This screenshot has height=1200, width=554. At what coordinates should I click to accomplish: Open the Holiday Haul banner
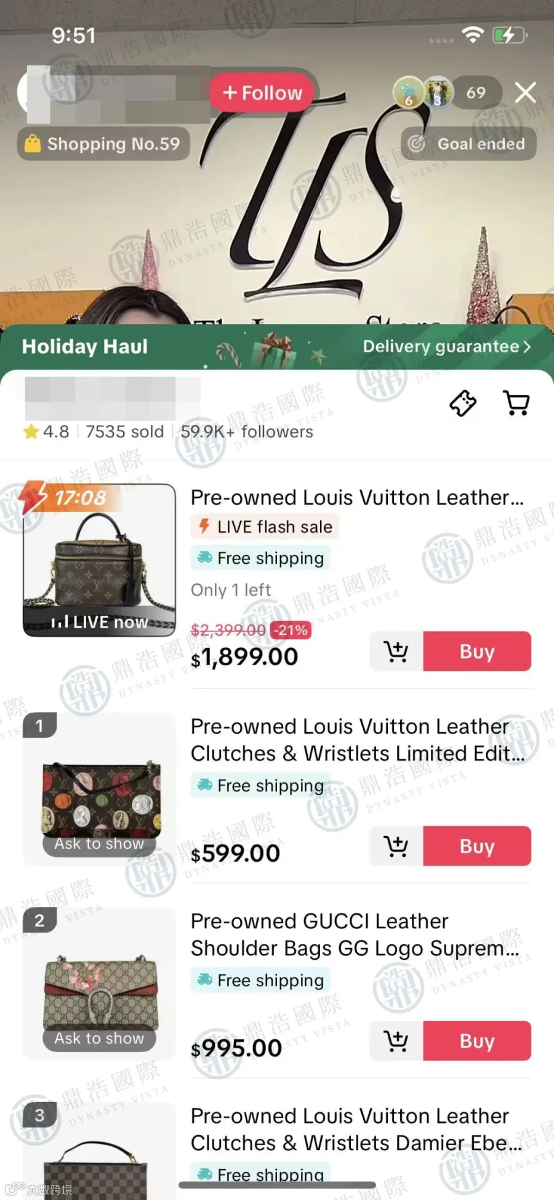tap(85, 346)
